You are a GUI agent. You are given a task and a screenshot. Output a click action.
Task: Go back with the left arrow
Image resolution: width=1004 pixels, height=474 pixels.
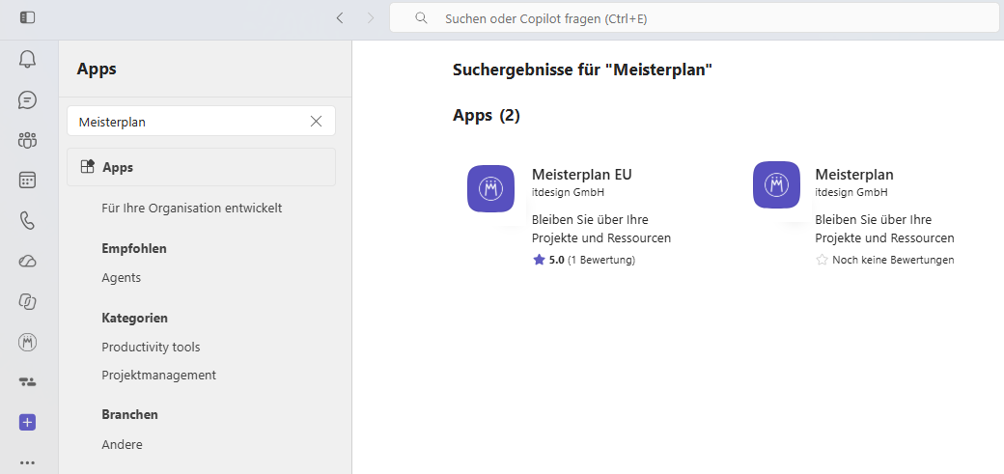click(x=340, y=18)
